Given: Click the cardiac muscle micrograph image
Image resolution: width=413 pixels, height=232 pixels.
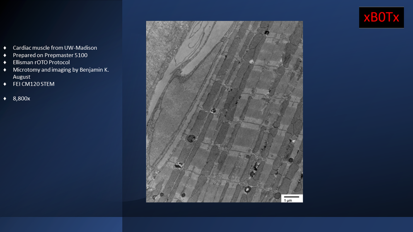Looking at the screenshot, I should pyautogui.click(x=225, y=112).
